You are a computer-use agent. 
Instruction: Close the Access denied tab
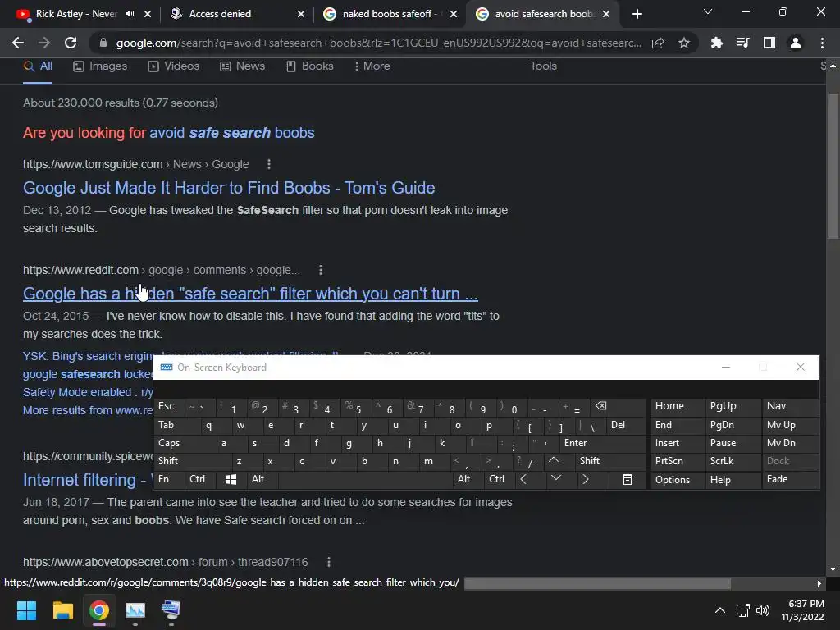pos(300,14)
